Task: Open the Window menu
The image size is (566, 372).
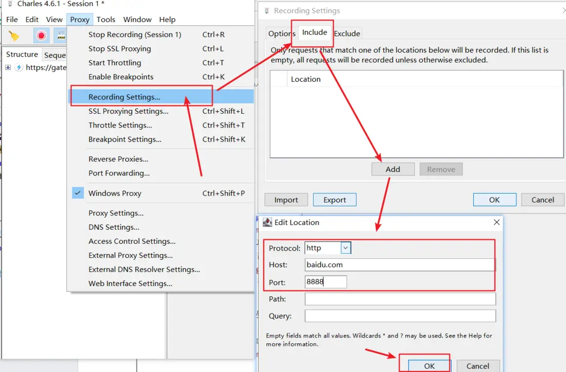Action: [137, 20]
